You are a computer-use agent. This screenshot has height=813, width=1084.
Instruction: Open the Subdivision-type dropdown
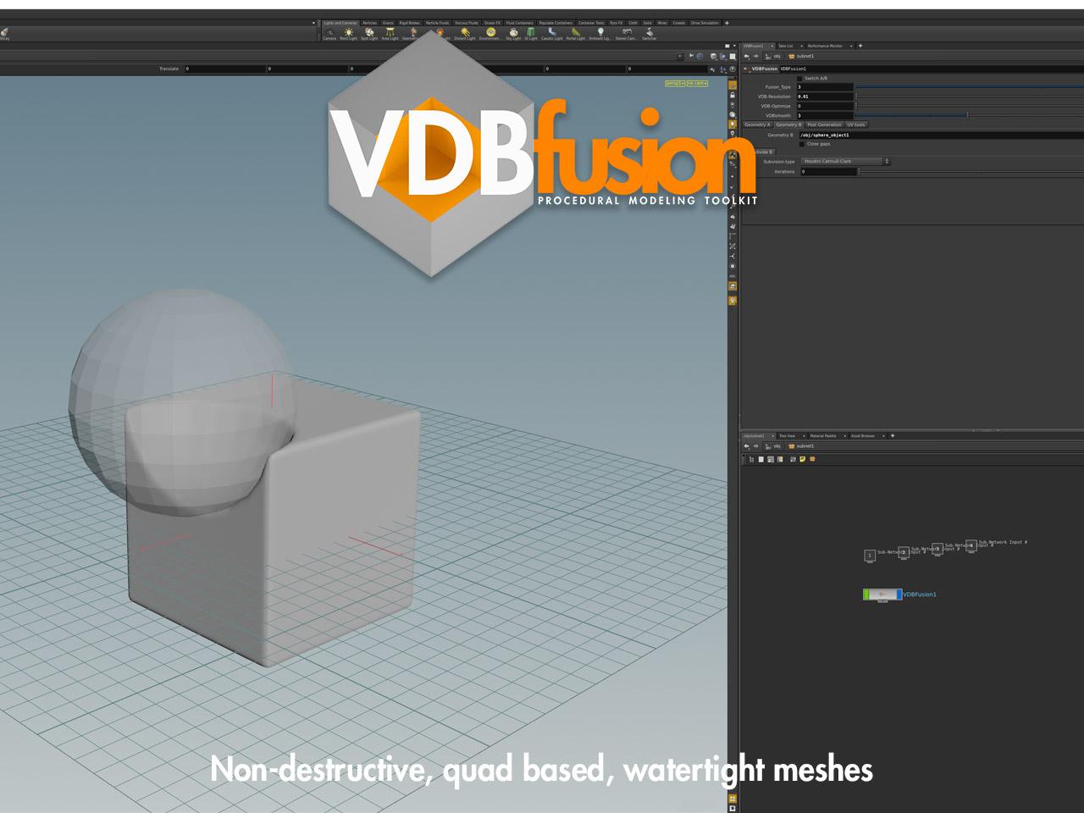point(845,161)
